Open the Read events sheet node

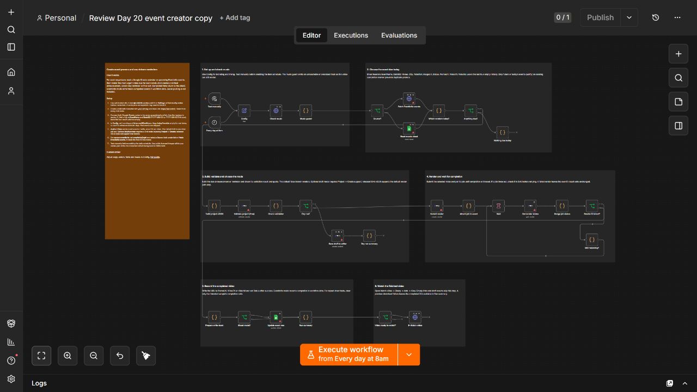tap(409, 128)
